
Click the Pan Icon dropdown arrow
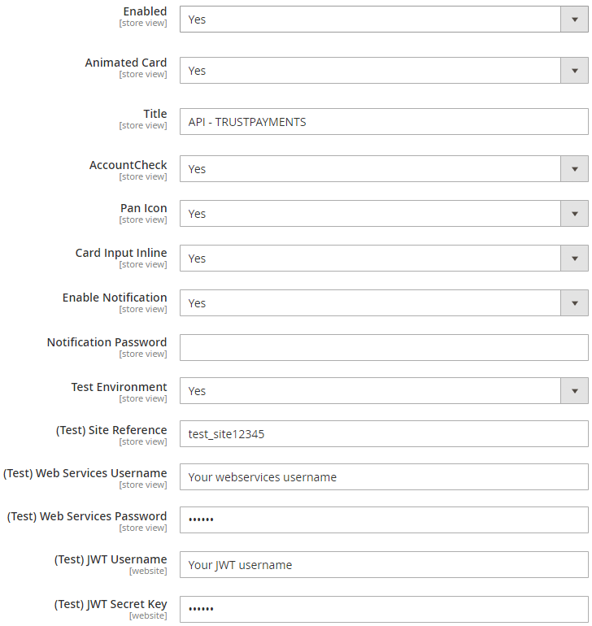coord(574,214)
